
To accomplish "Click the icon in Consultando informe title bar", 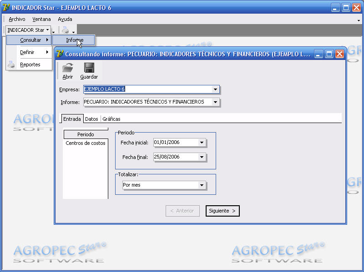I will (60, 54).
